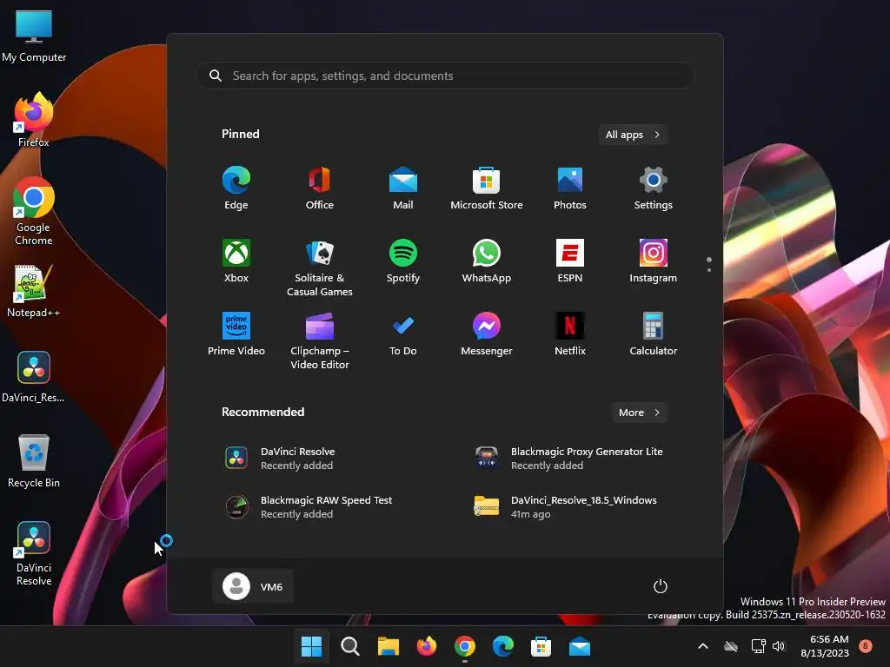Show hidden icons in system tray

[x=702, y=646]
